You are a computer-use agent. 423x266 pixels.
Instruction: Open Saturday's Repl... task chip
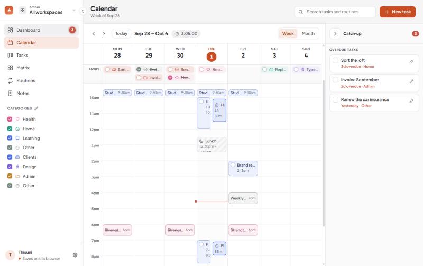(274, 70)
